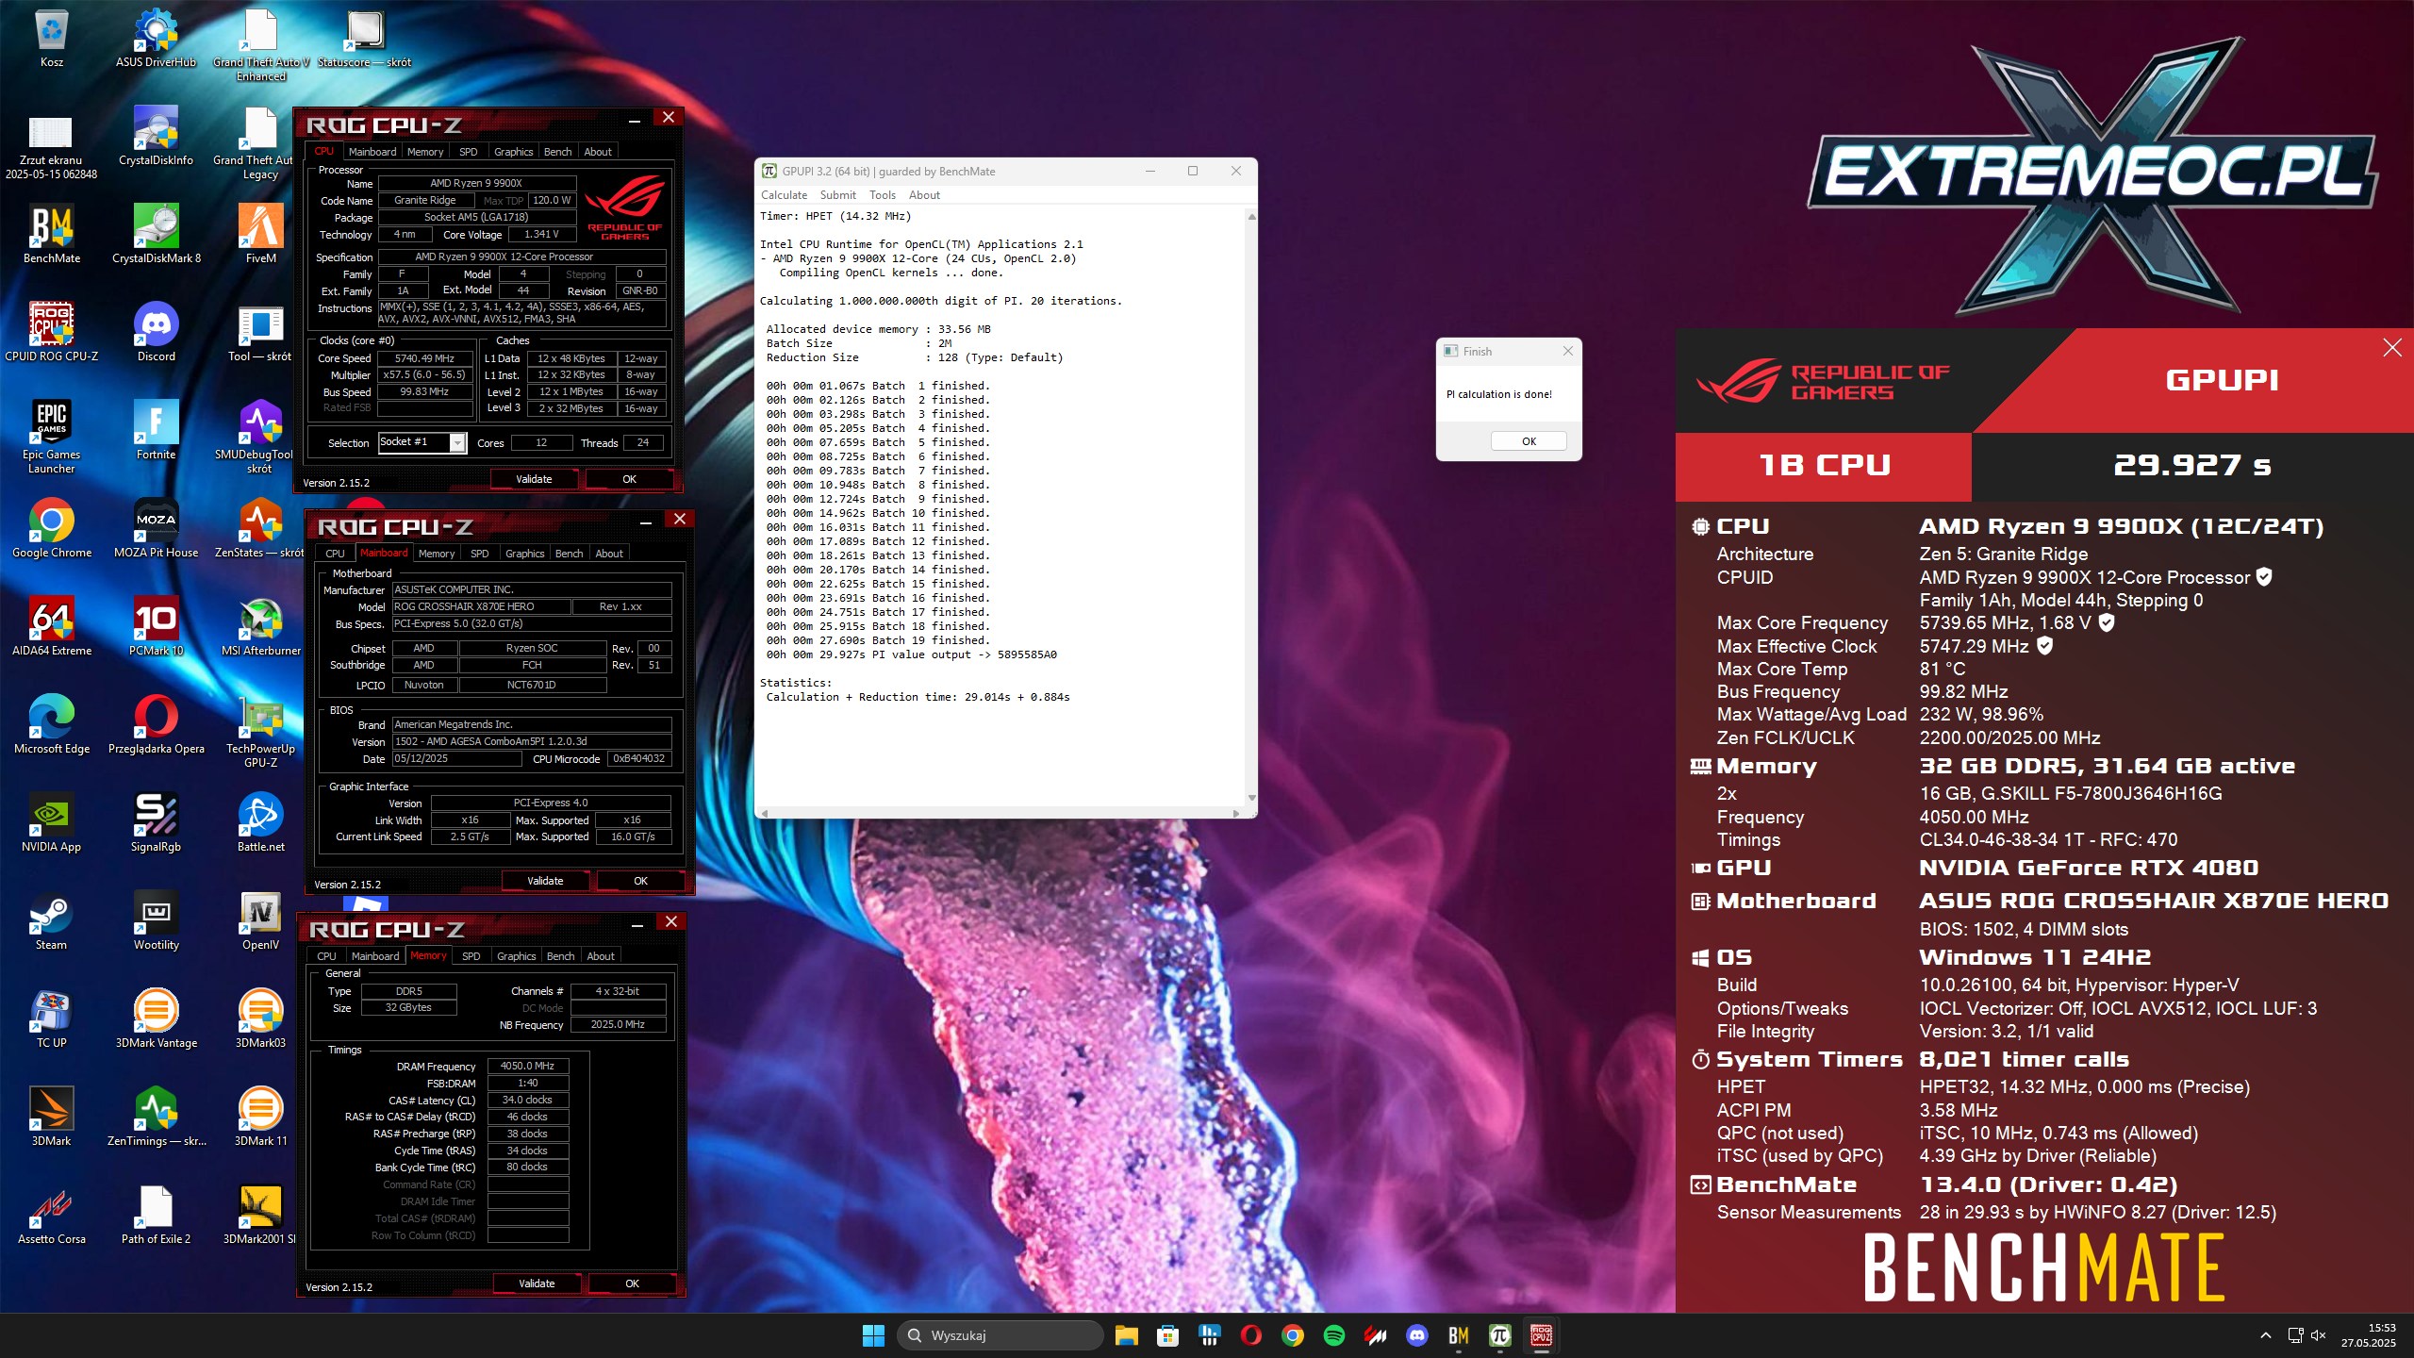Open Discord desktop shortcut

pos(157,333)
